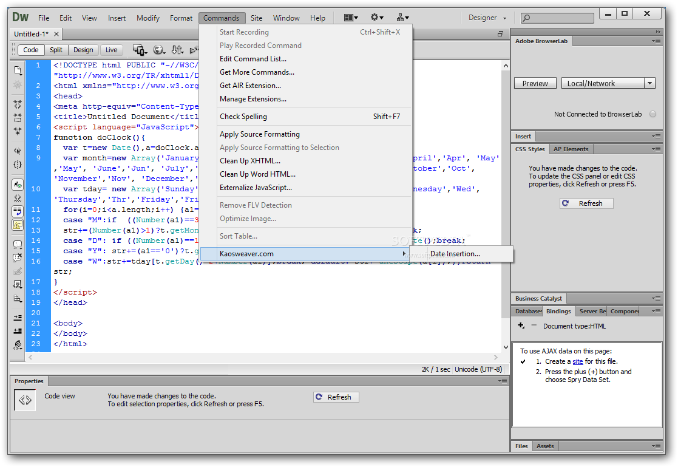Close the Untitled-1 document tab
The width and height of the screenshot is (678, 467).
pyautogui.click(x=56, y=34)
